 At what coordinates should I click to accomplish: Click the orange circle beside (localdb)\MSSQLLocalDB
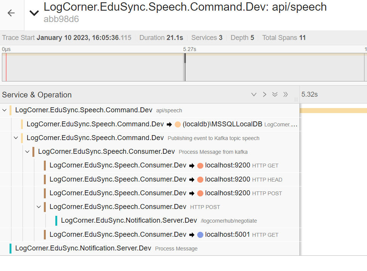(178, 124)
